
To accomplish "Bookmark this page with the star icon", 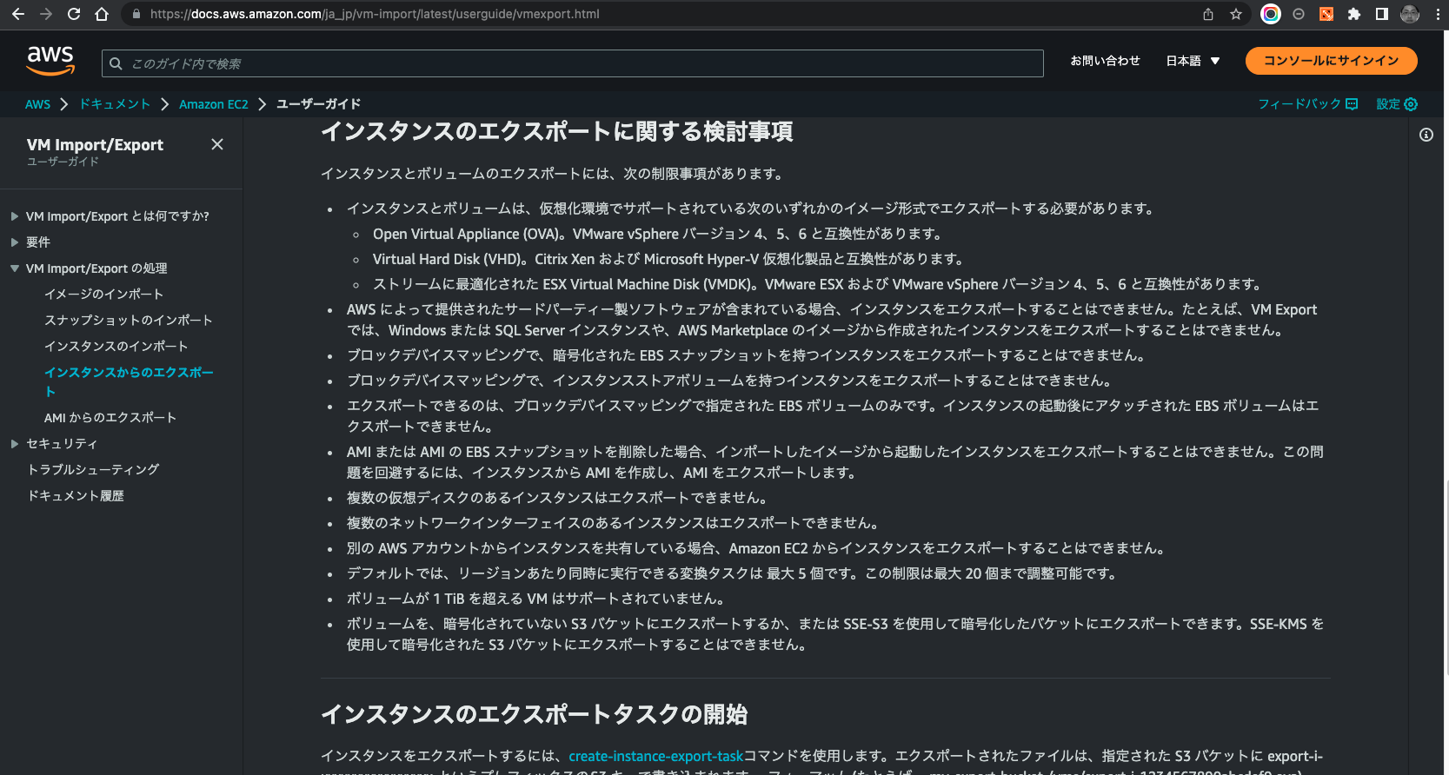I will 1236,14.
